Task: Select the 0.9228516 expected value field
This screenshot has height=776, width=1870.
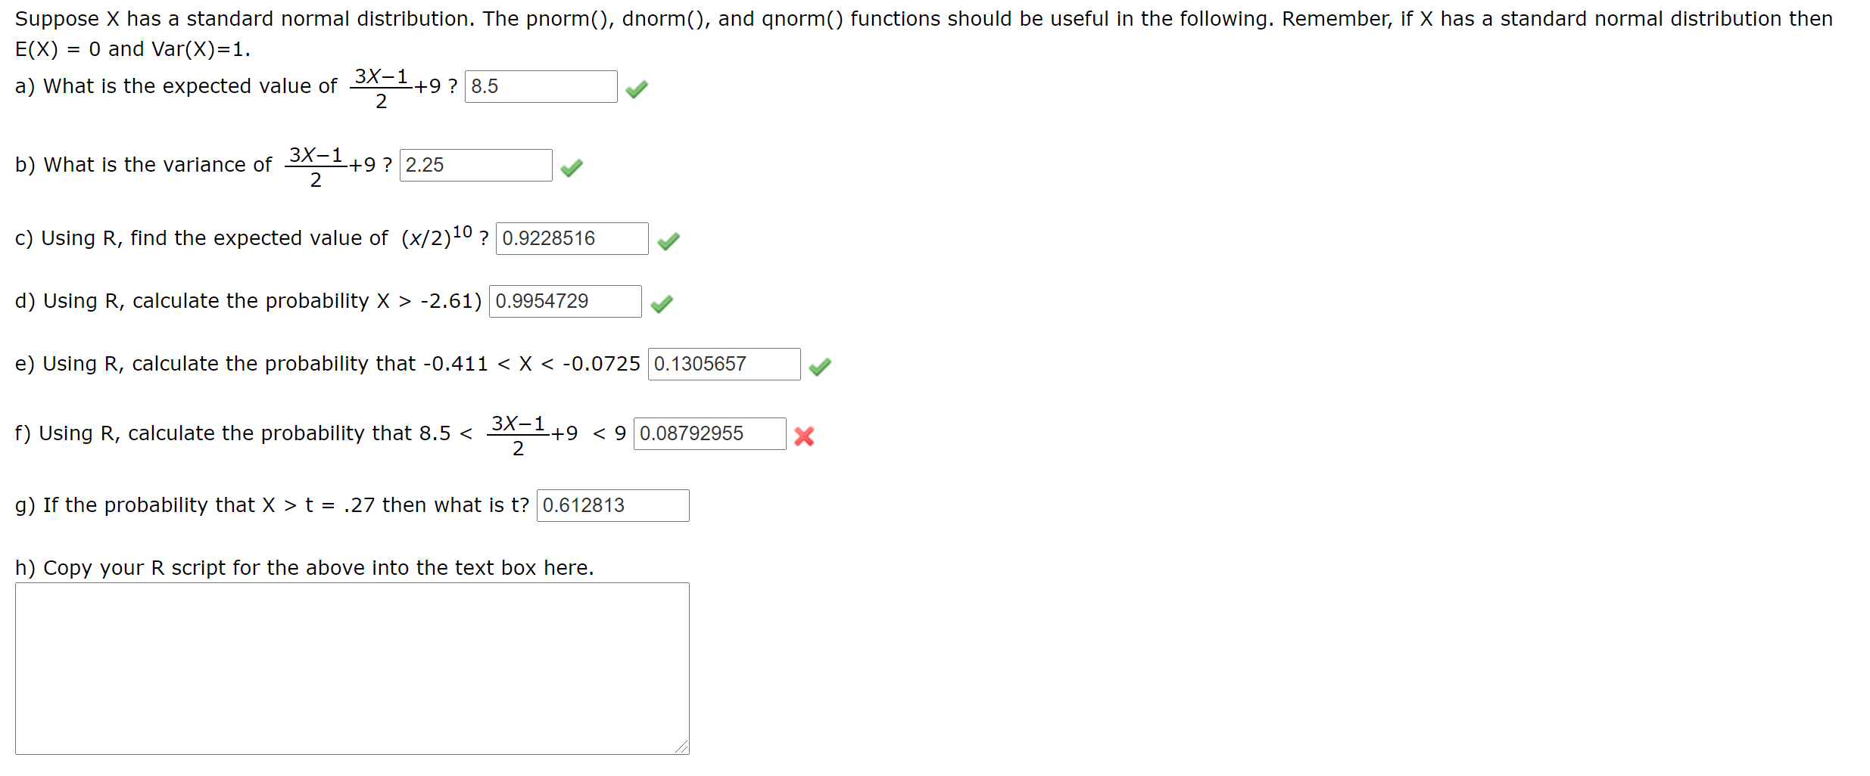Action: [x=571, y=238]
